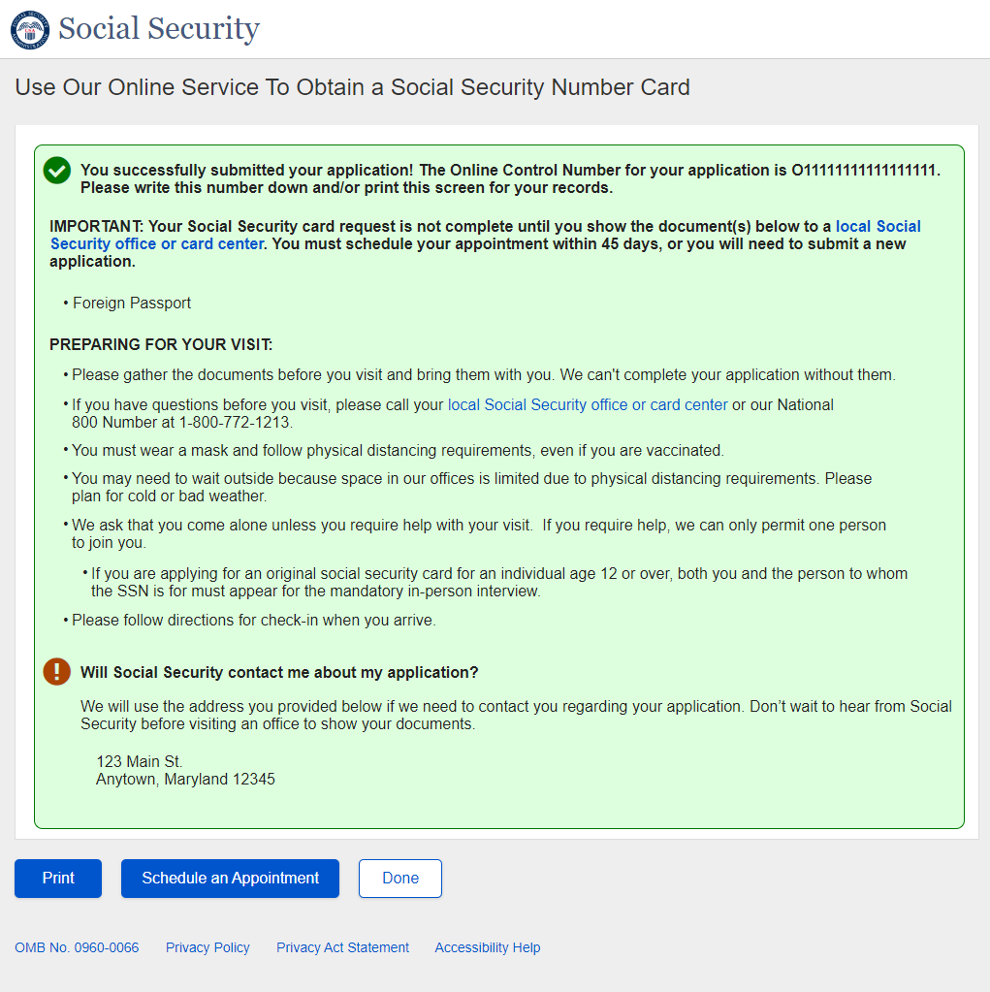Open Schedule an Appointment
The width and height of the screenshot is (990, 992).
pyautogui.click(x=230, y=879)
